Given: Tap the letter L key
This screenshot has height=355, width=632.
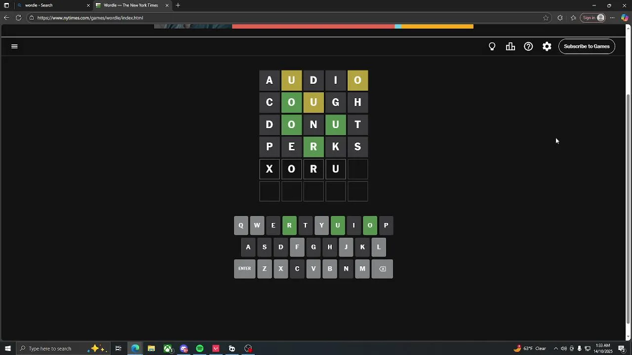Looking at the screenshot, I should [379, 247].
